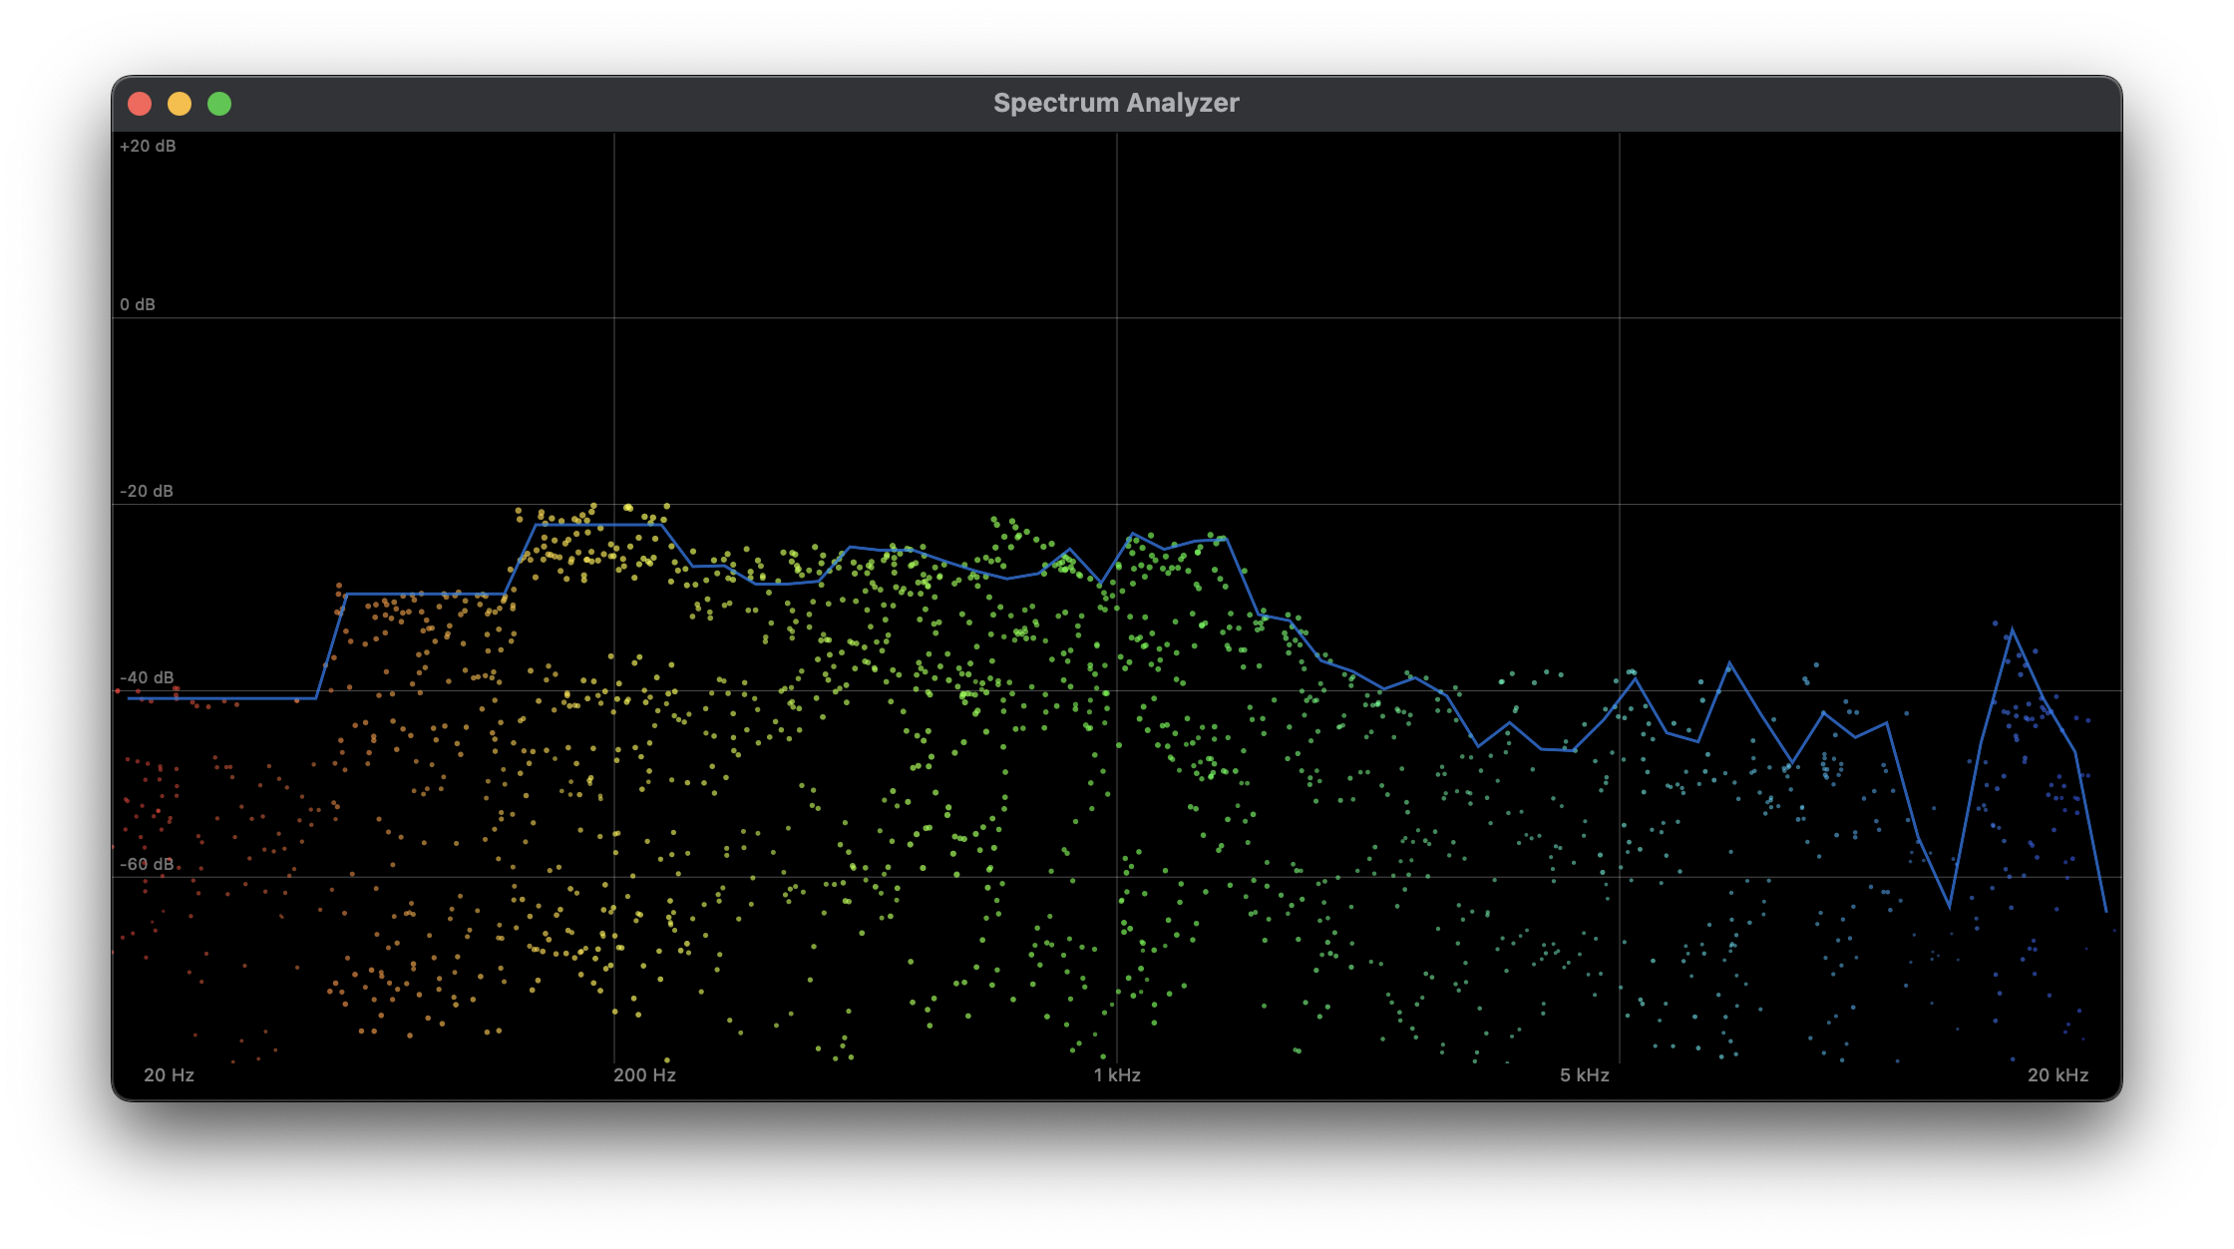2234x1249 pixels.
Task: Click the highest yellow dot above the curve
Action: coord(594,507)
